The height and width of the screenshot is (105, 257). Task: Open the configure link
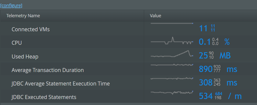click(x=11, y=5)
